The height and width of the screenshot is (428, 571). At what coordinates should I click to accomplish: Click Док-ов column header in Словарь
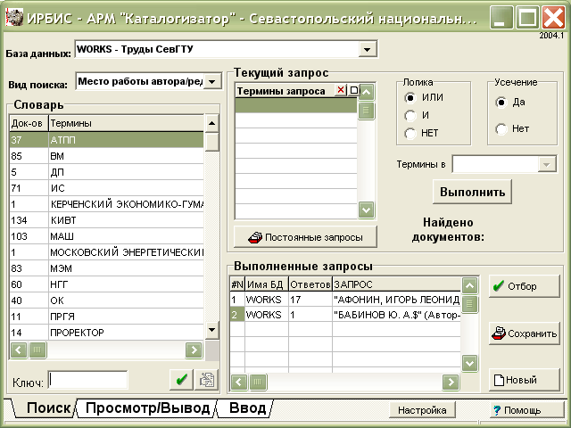pyautogui.click(x=29, y=123)
